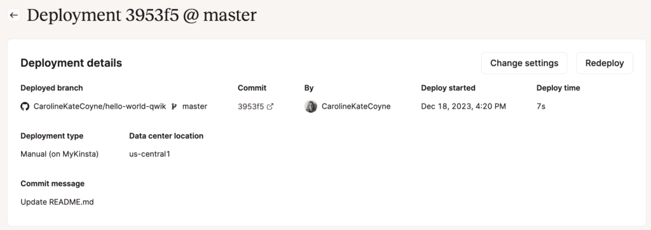The image size is (651, 230).
Task: Click the back arrow icon
Action: pos(14,15)
